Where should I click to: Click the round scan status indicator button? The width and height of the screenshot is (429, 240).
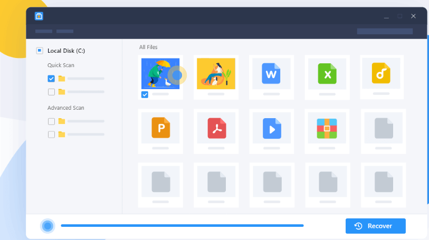(x=47, y=226)
